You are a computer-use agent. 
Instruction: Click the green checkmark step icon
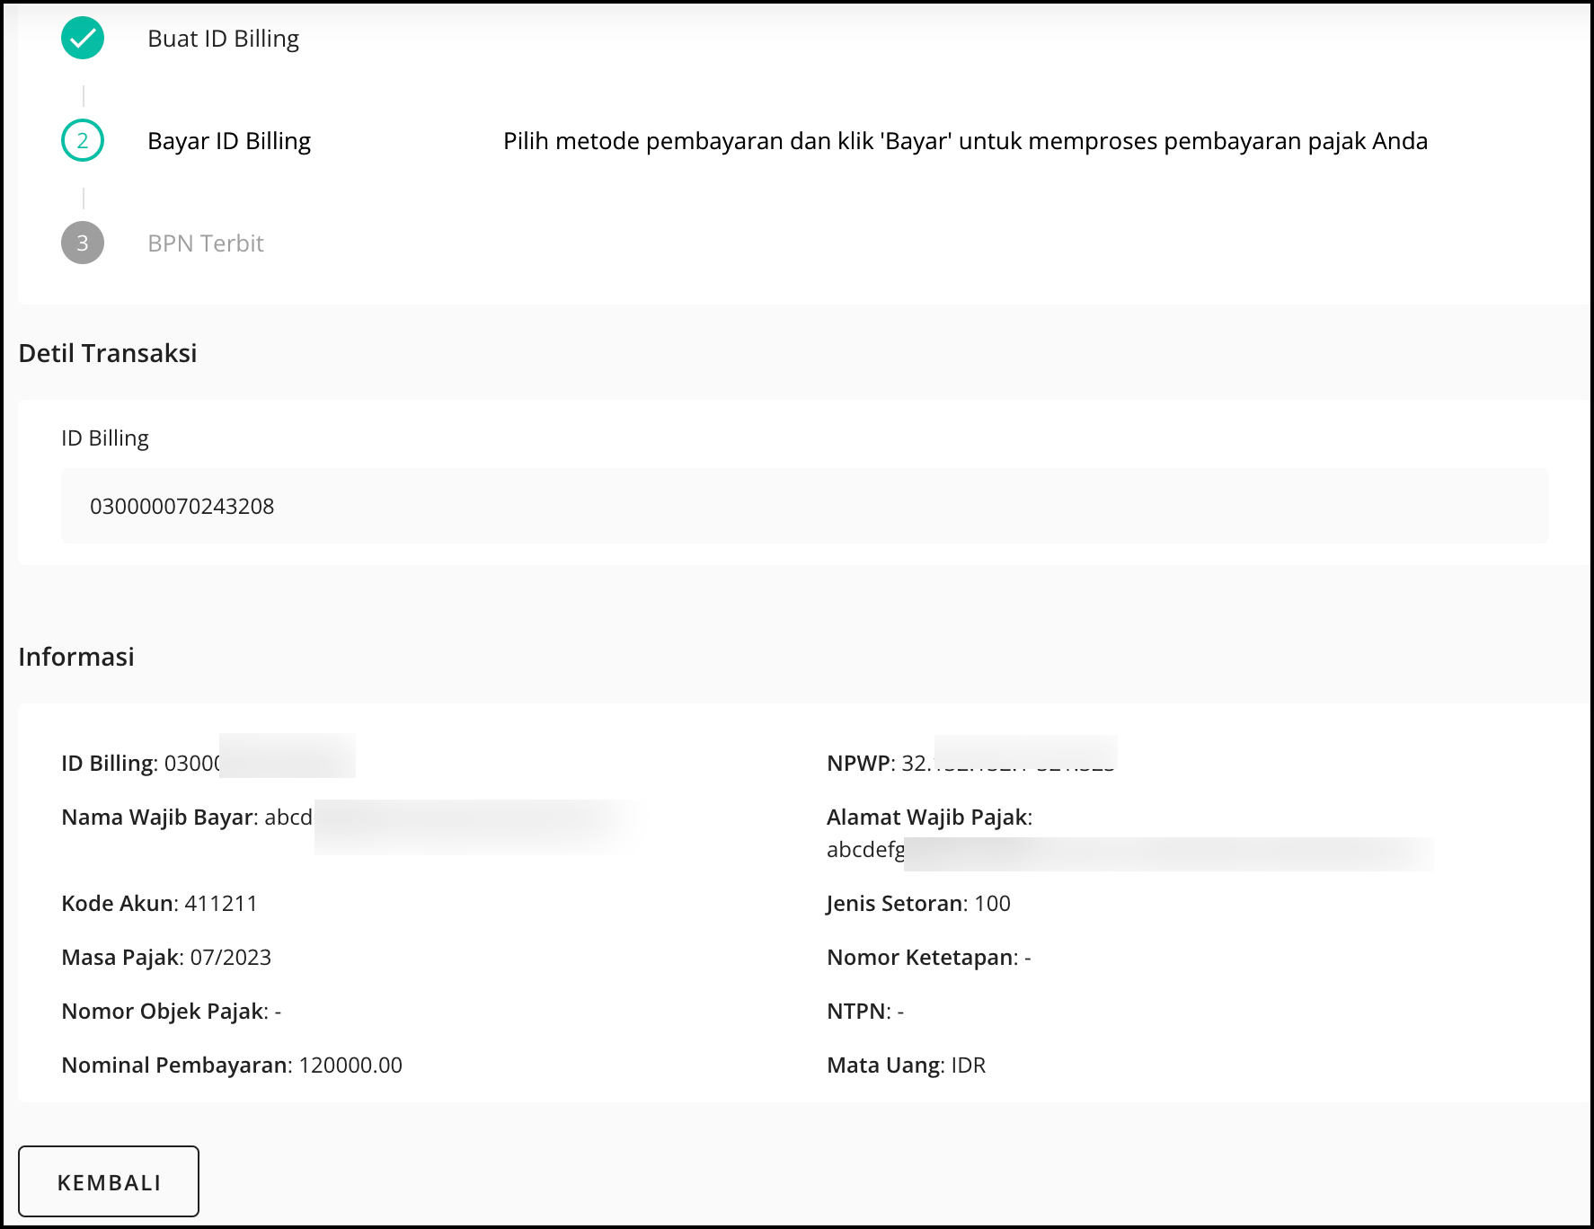83,39
